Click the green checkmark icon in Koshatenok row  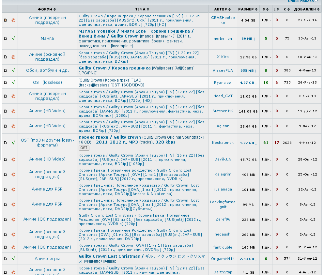coord(13,143)
